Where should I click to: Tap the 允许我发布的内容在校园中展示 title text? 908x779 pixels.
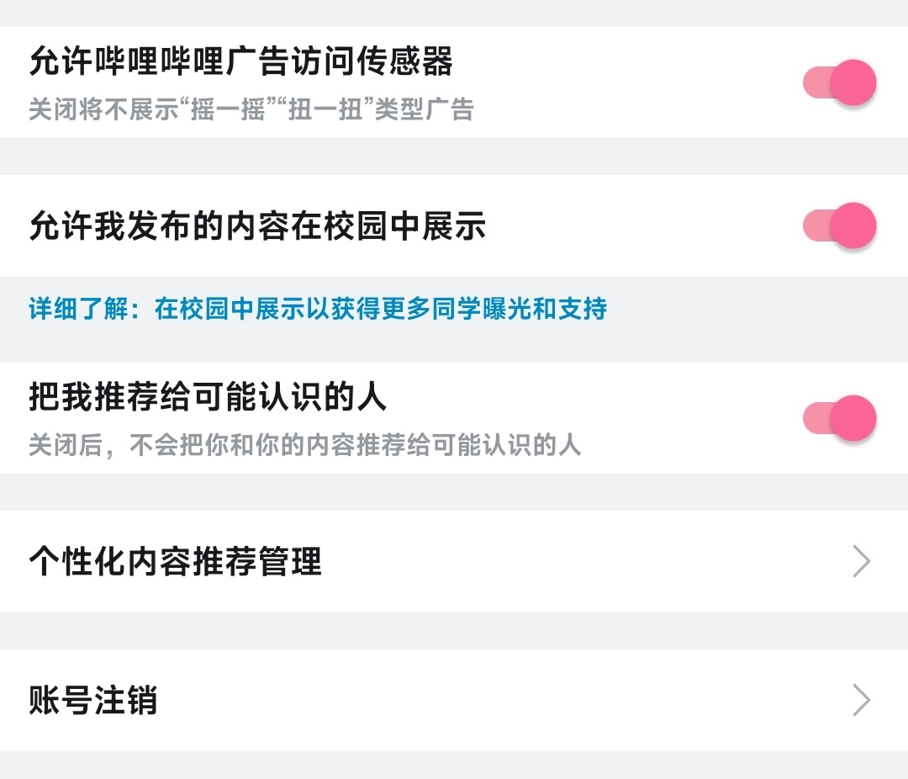[x=257, y=226]
